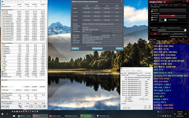
Task: Click Close button in AIDA64 benchmark
Action: 119,49
